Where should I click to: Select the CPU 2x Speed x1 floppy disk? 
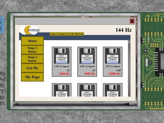(x=61, y=61)
